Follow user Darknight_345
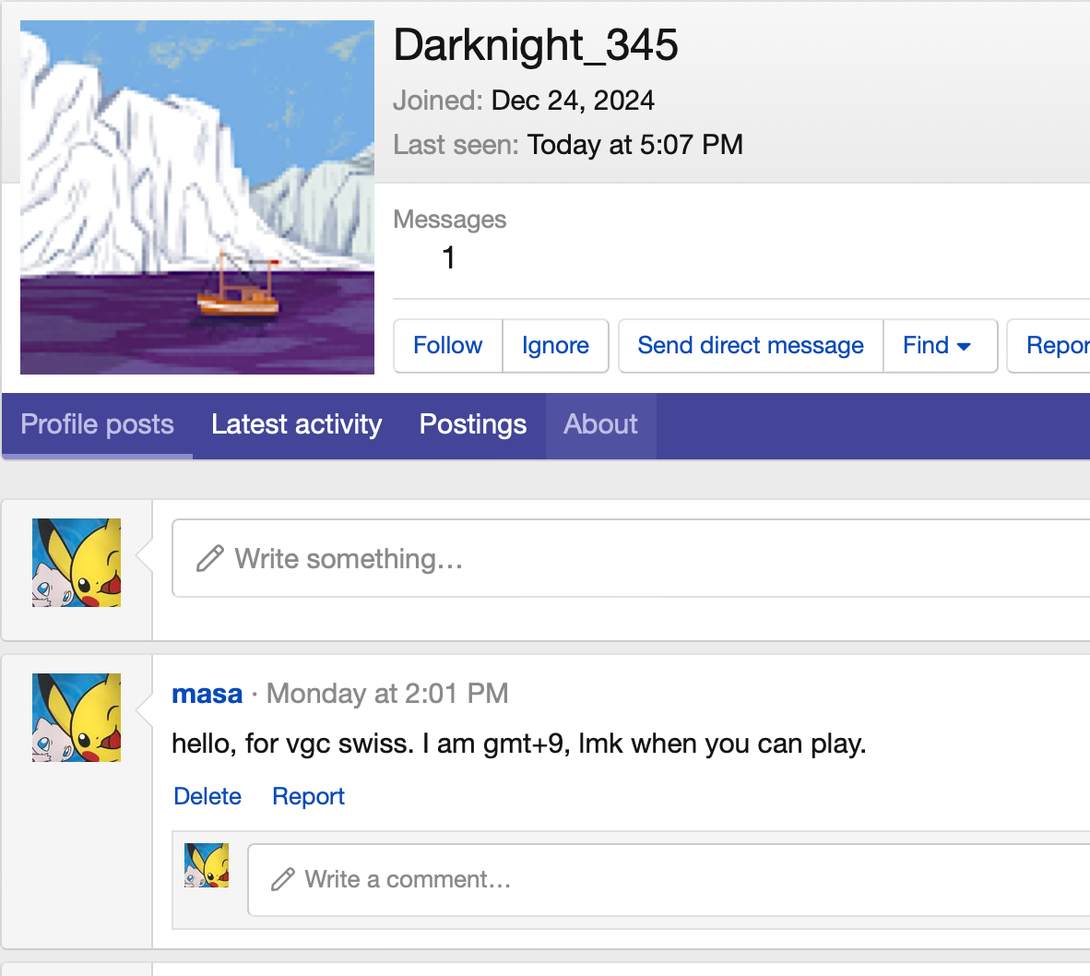 click(447, 346)
